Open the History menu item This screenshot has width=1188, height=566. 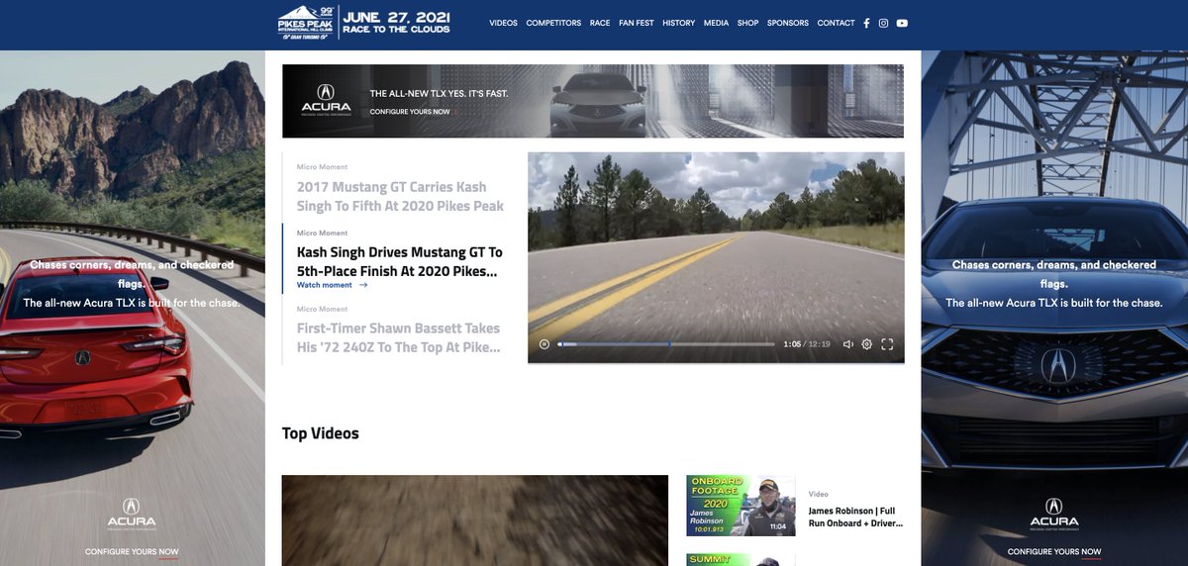point(679,23)
